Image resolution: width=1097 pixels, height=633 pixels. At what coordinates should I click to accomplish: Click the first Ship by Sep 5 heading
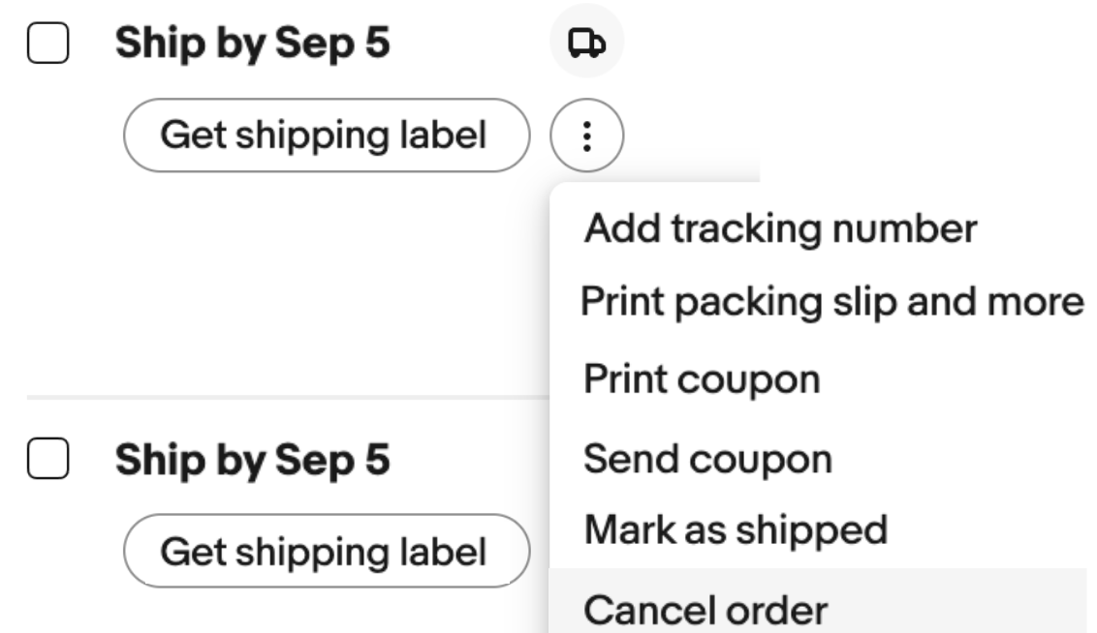coord(253,45)
